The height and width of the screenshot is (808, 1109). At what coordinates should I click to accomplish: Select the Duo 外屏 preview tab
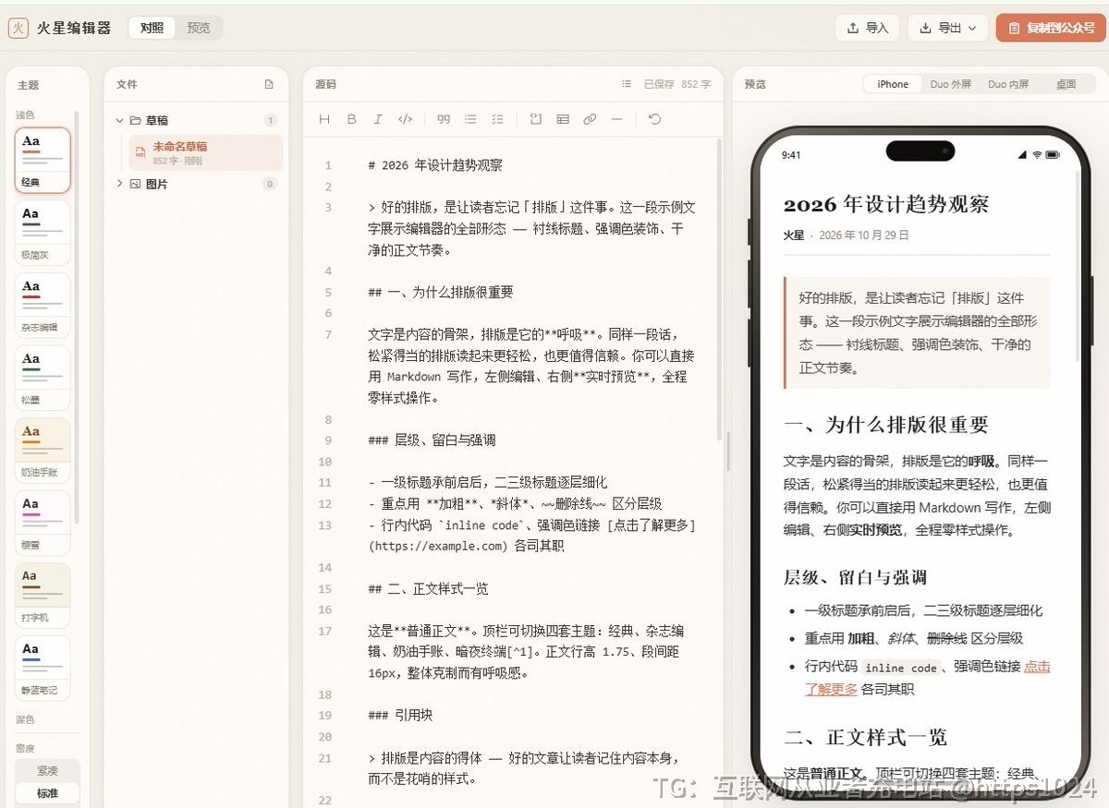(951, 84)
